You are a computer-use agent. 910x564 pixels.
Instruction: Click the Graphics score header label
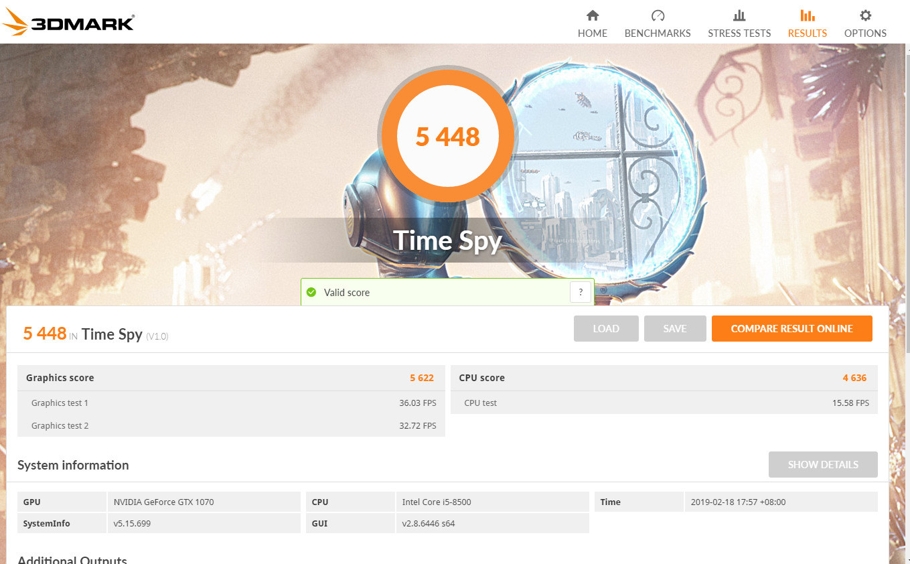[x=60, y=378]
